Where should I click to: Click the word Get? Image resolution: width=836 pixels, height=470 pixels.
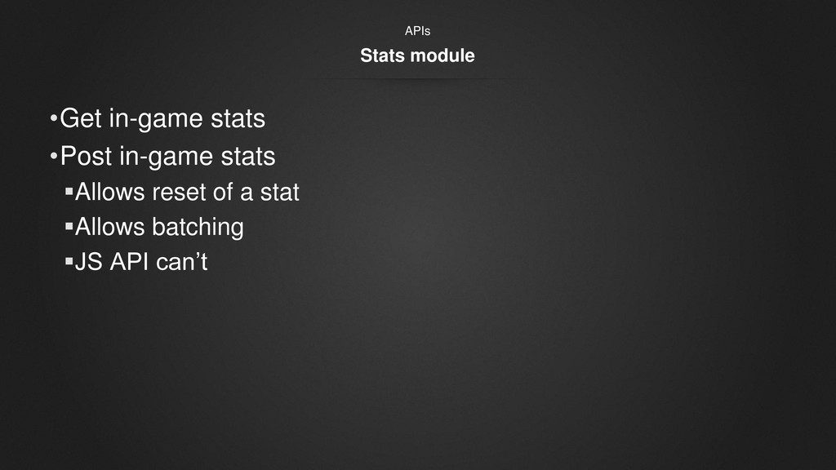point(81,118)
